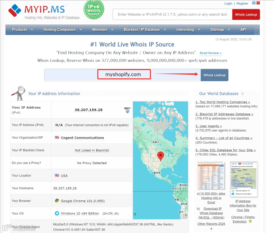Expand the Products menu arrow
Viewport: 274px width, 233px height.
32,30
